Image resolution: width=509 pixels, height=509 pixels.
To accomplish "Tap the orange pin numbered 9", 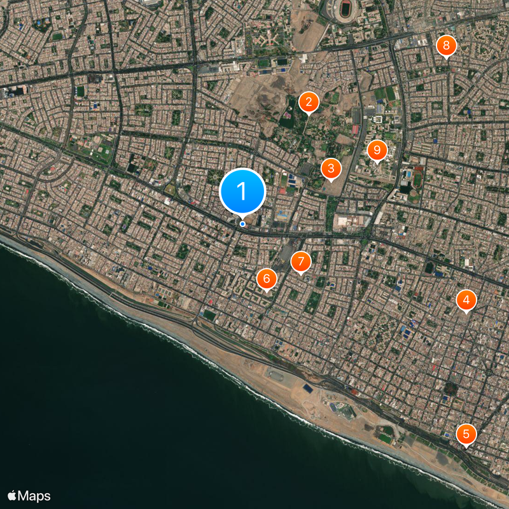I will [377, 150].
